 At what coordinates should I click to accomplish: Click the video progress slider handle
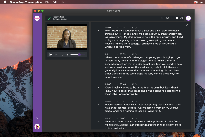[79, 55]
